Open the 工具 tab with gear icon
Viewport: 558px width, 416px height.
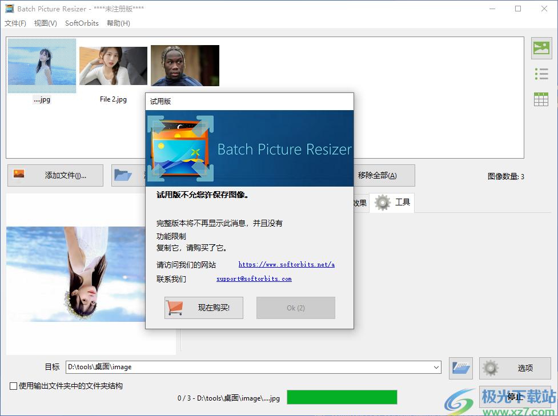click(x=392, y=203)
